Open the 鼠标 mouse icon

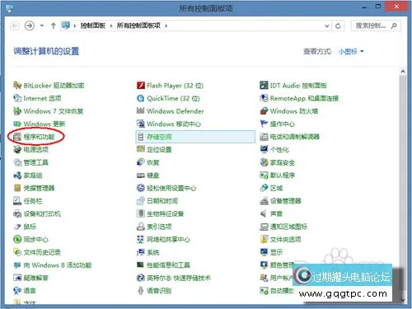pos(17,227)
